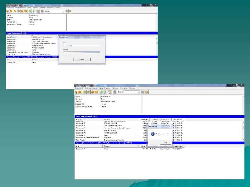
Task: Close the information dialog with its title bar X
Action: (169, 126)
